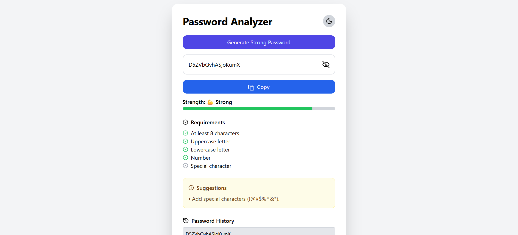Toggle dark mode with the moon icon
Screen dimensions: 518x235
(x=329, y=21)
